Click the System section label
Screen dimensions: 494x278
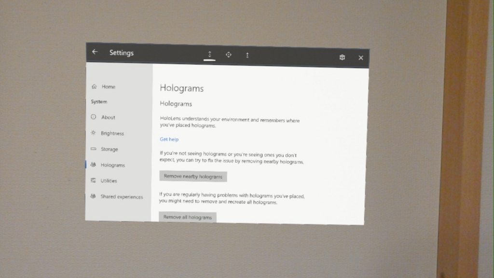(x=99, y=101)
